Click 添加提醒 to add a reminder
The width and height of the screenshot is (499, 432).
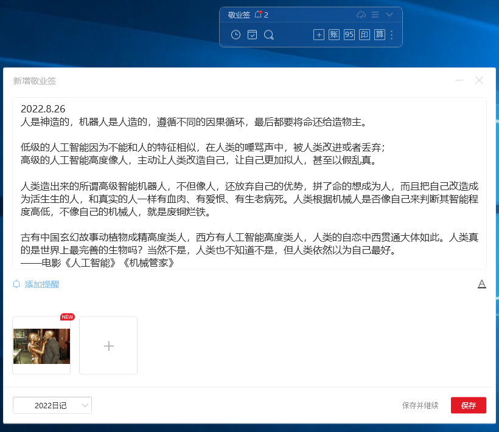pyautogui.click(x=42, y=284)
